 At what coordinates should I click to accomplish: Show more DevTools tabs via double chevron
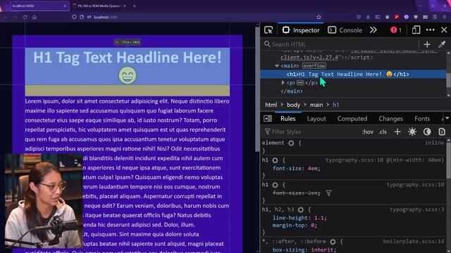(x=373, y=30)
